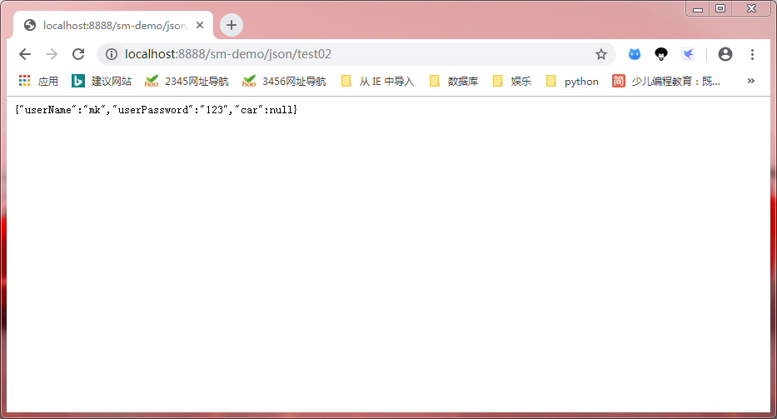This screenshot has height=419, width=777.
Task: Reload the current page
Action: click(78, 54)
